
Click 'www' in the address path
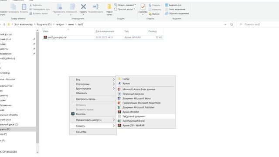coord(71,24)
